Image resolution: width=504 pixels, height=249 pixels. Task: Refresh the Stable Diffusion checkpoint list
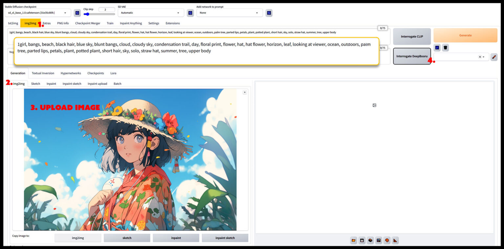click(x=77, y=13)
